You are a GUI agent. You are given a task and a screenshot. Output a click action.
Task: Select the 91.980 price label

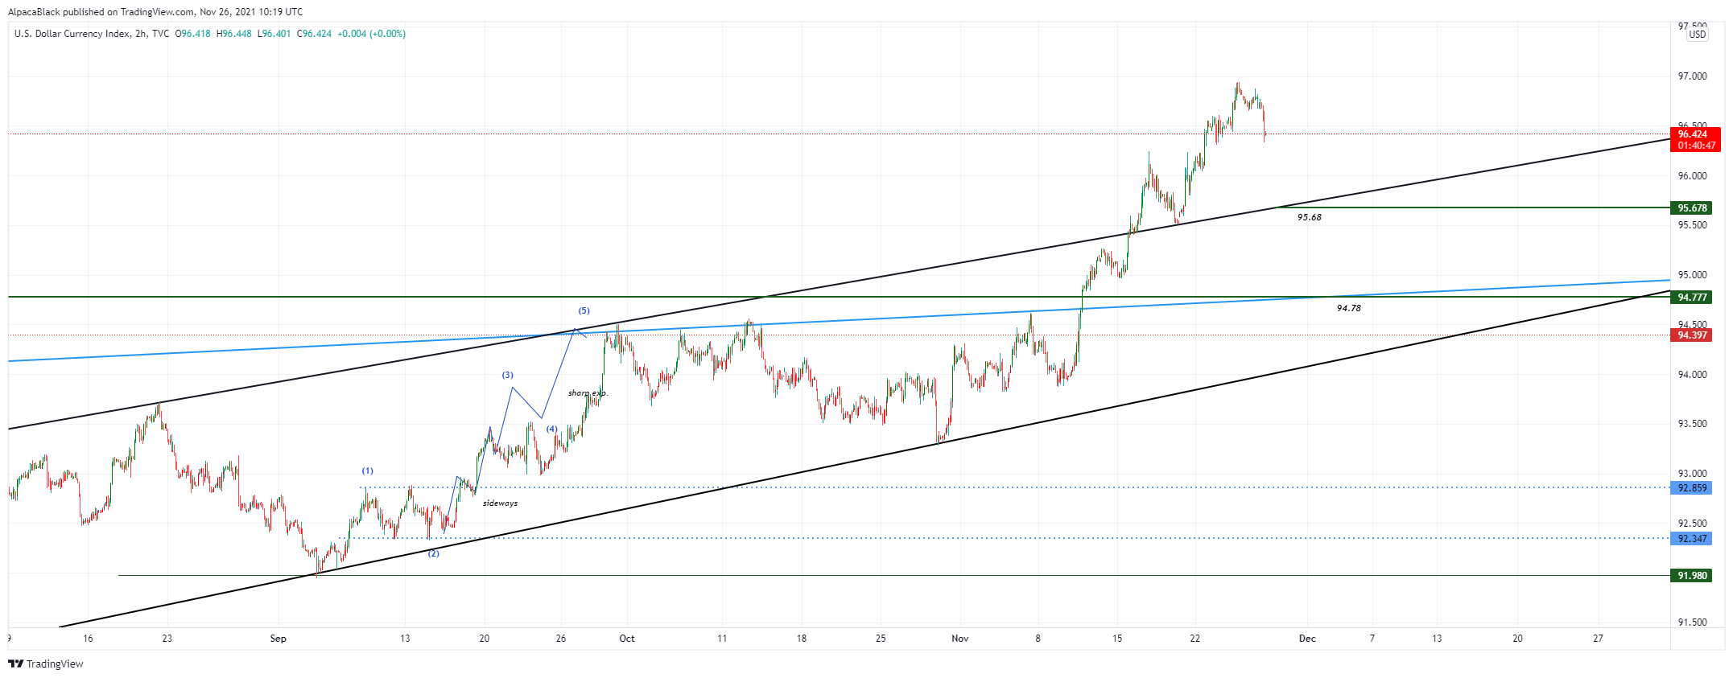coord(1692,576)
